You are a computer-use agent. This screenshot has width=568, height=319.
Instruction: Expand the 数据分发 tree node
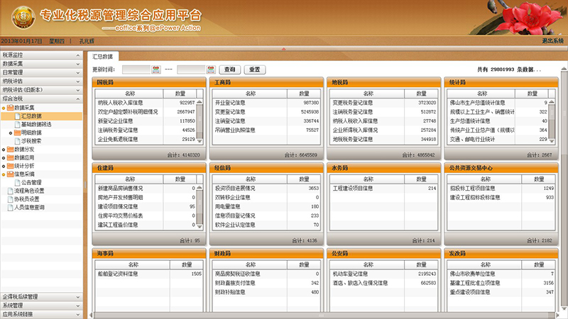tap(4, 149)
